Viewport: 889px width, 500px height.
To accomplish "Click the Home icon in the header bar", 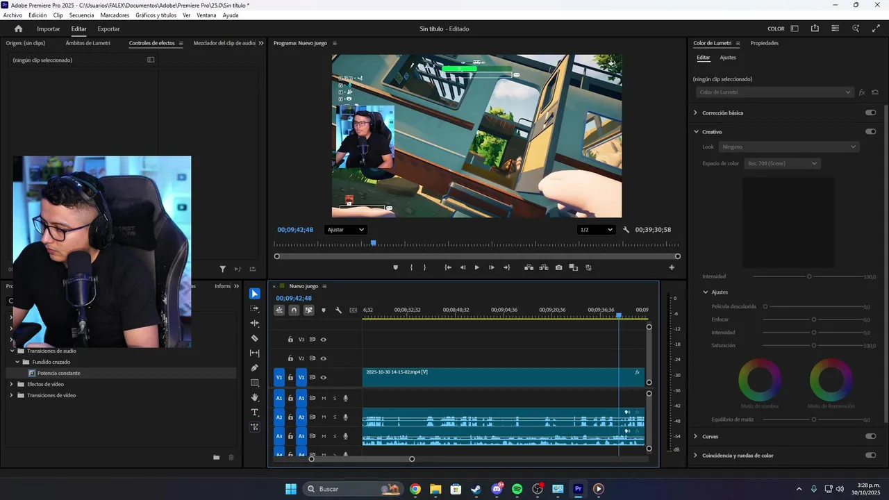I will tap(19, 28).
